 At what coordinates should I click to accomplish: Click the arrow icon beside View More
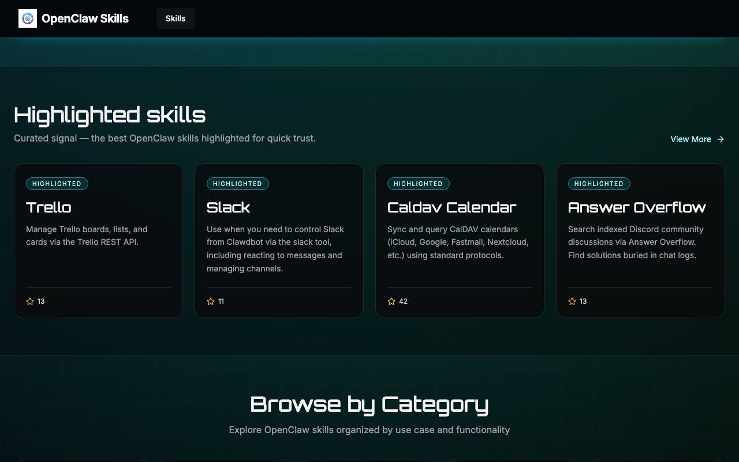[x=721, y=139]
